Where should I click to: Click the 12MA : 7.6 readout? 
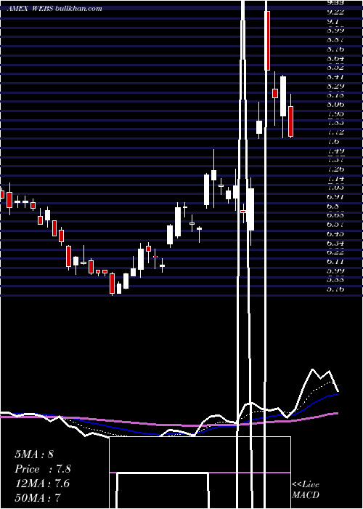(42, 484)
